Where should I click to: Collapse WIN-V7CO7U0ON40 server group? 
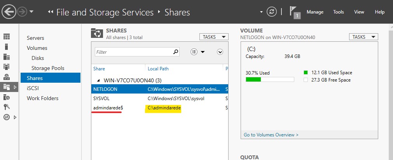[98, 80]
